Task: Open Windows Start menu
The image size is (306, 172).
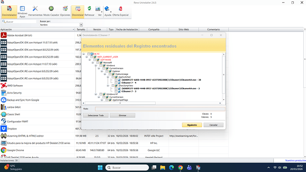Action: 100,168
